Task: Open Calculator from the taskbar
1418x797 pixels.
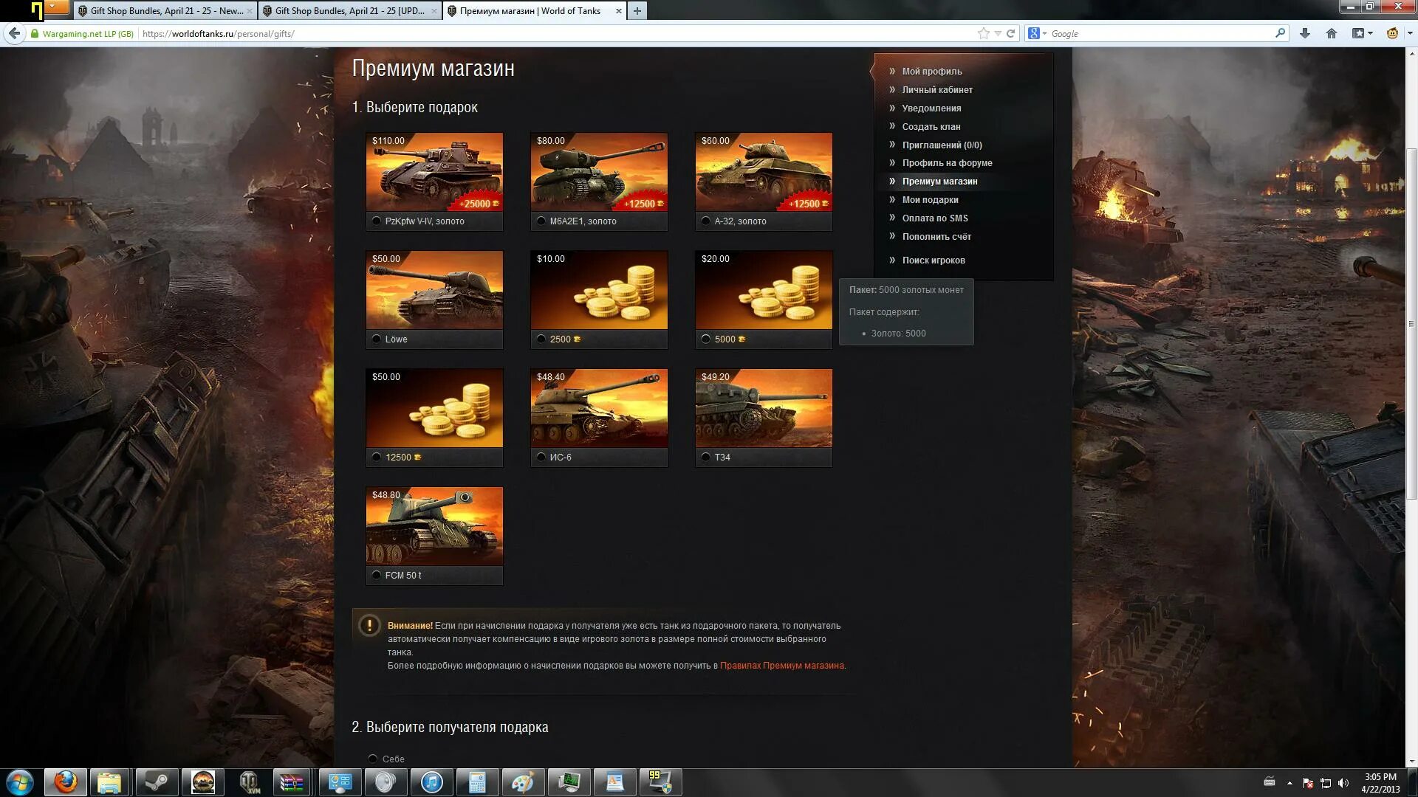Action: [477, 782]
